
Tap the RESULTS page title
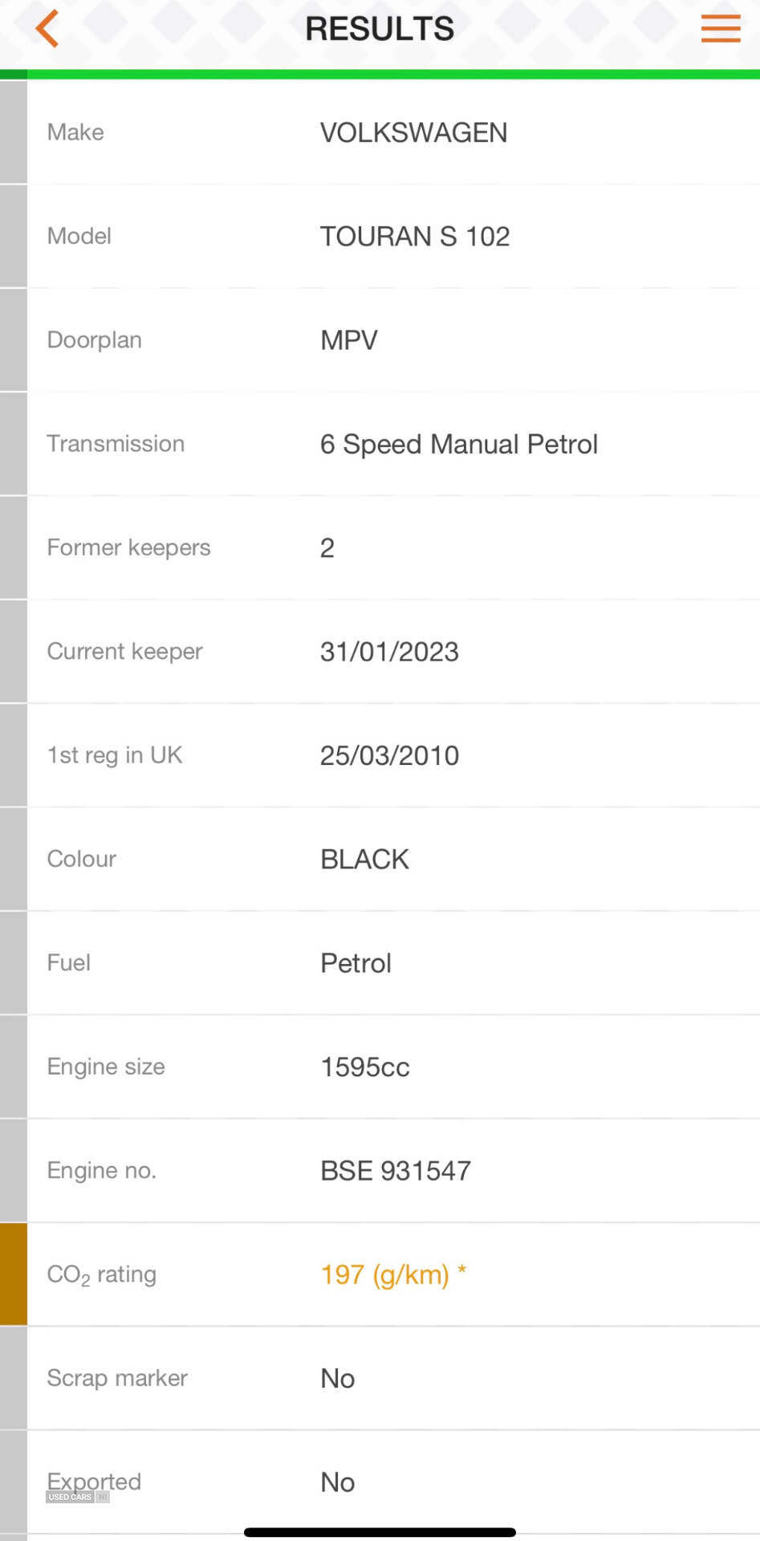380,29
